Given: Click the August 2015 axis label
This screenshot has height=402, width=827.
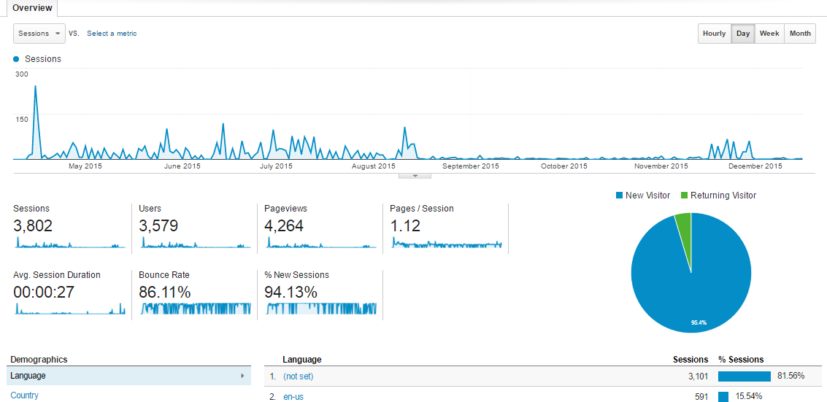Looking at the screenshot, I should [374, 166].
